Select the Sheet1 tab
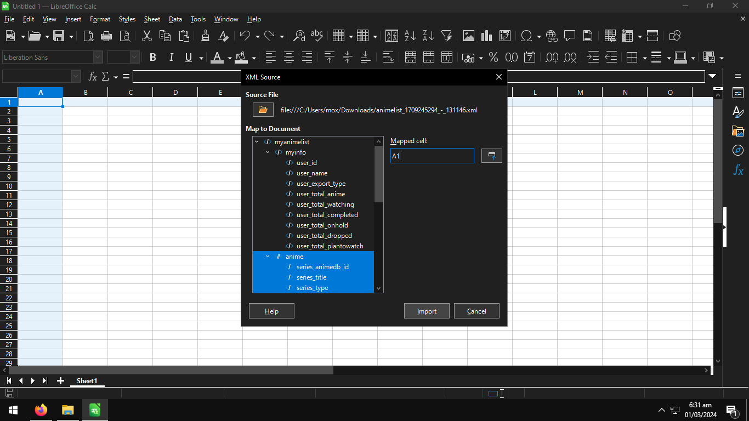The image size is (749, 421). (x=87, y=380)
